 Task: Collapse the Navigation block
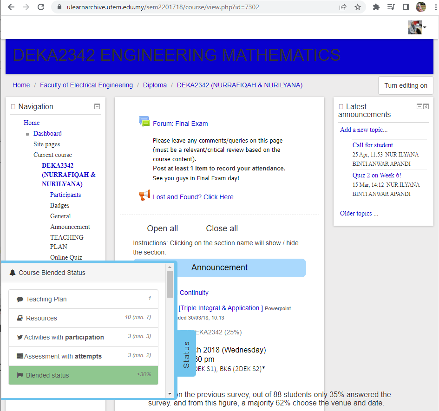click(x=97, y=106)
